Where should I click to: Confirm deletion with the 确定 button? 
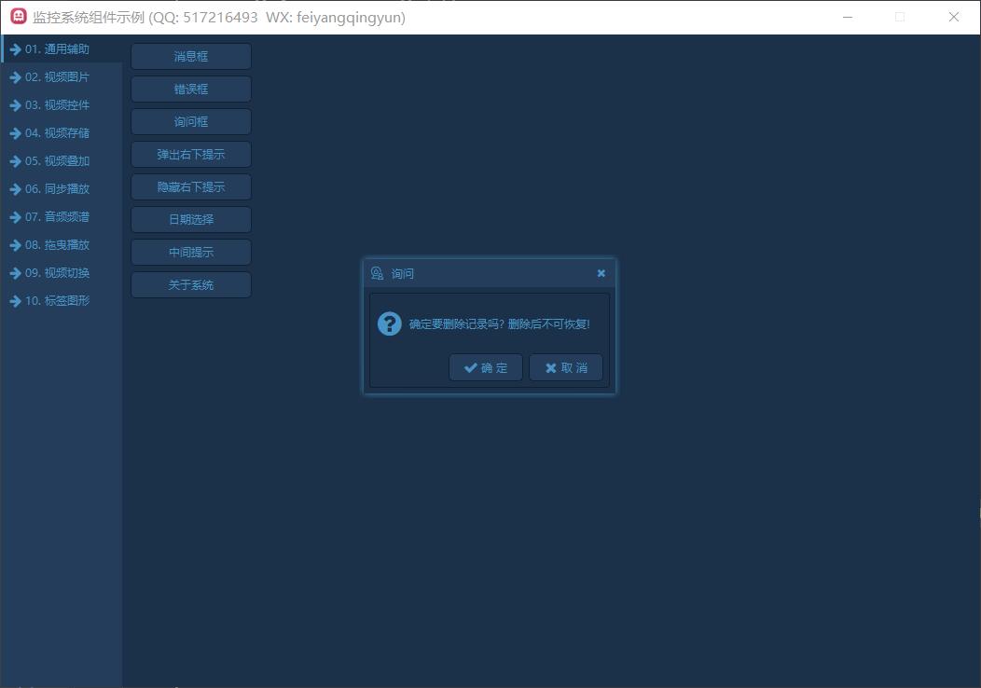486,367
